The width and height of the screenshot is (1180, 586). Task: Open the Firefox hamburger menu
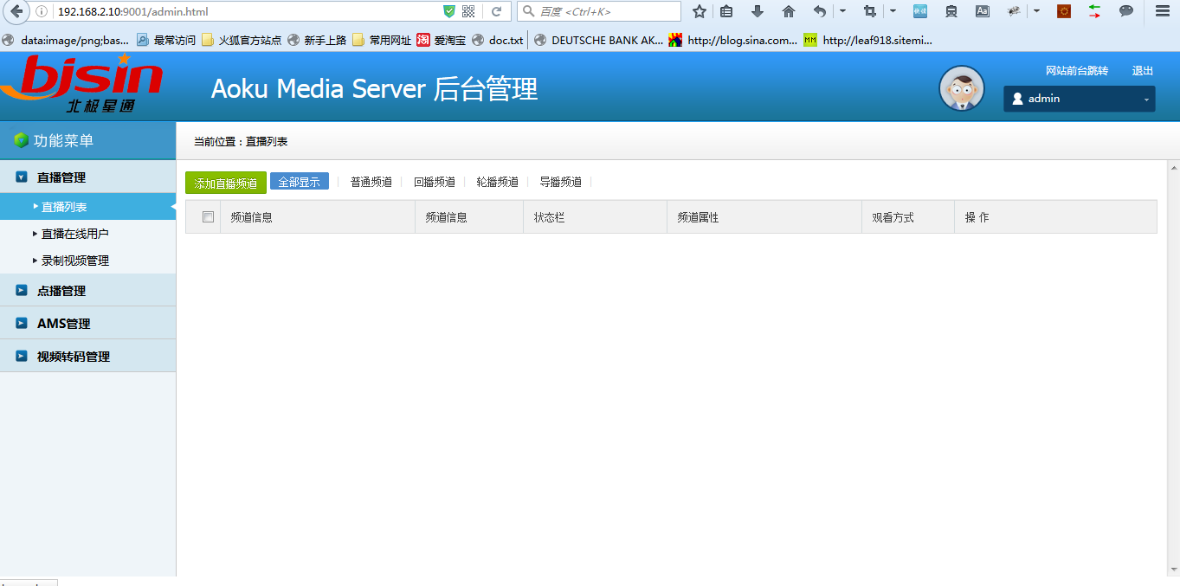click(x=1161, y=12)
